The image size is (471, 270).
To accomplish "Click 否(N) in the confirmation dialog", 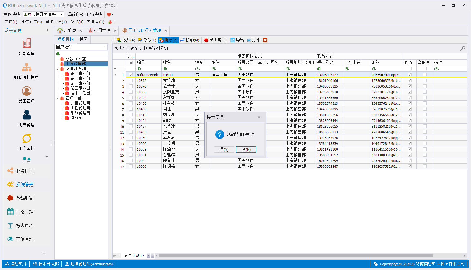I will click(246, 149).
